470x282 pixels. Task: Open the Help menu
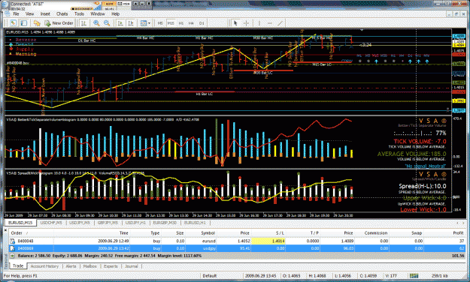click(x=115, y=14)
